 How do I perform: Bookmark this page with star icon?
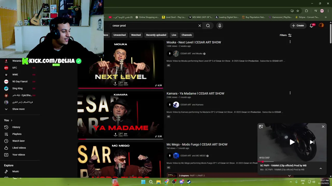coord(298,11)
